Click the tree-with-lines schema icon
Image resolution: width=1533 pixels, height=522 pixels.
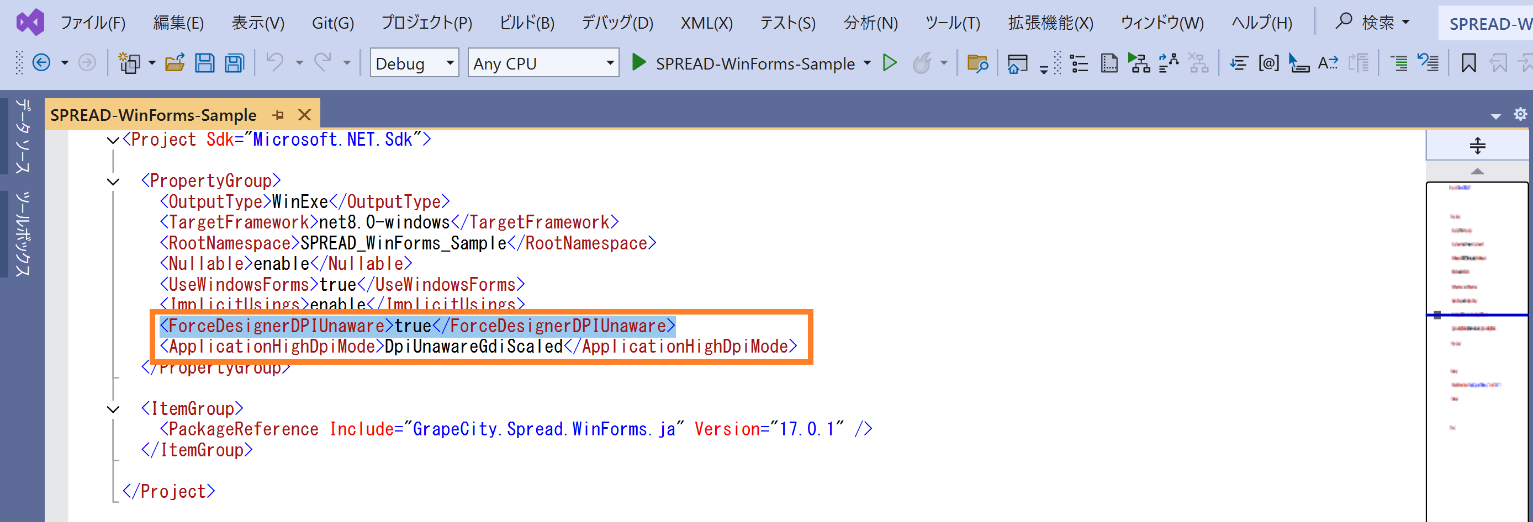click(1169, 63)
